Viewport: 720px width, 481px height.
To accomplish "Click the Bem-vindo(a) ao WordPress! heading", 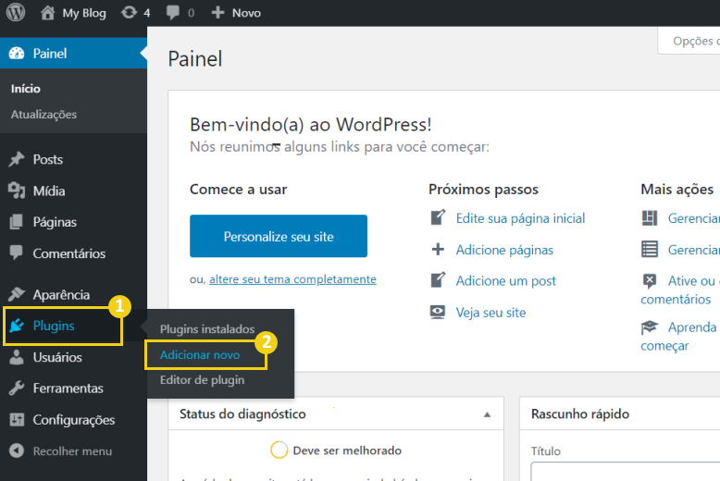I will (x=310, y=124).
